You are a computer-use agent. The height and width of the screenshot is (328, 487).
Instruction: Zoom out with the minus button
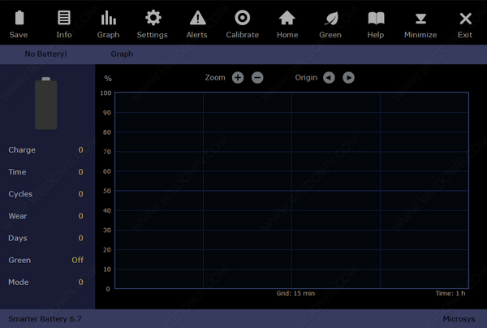pyautogui.click(x=257, y=77)
